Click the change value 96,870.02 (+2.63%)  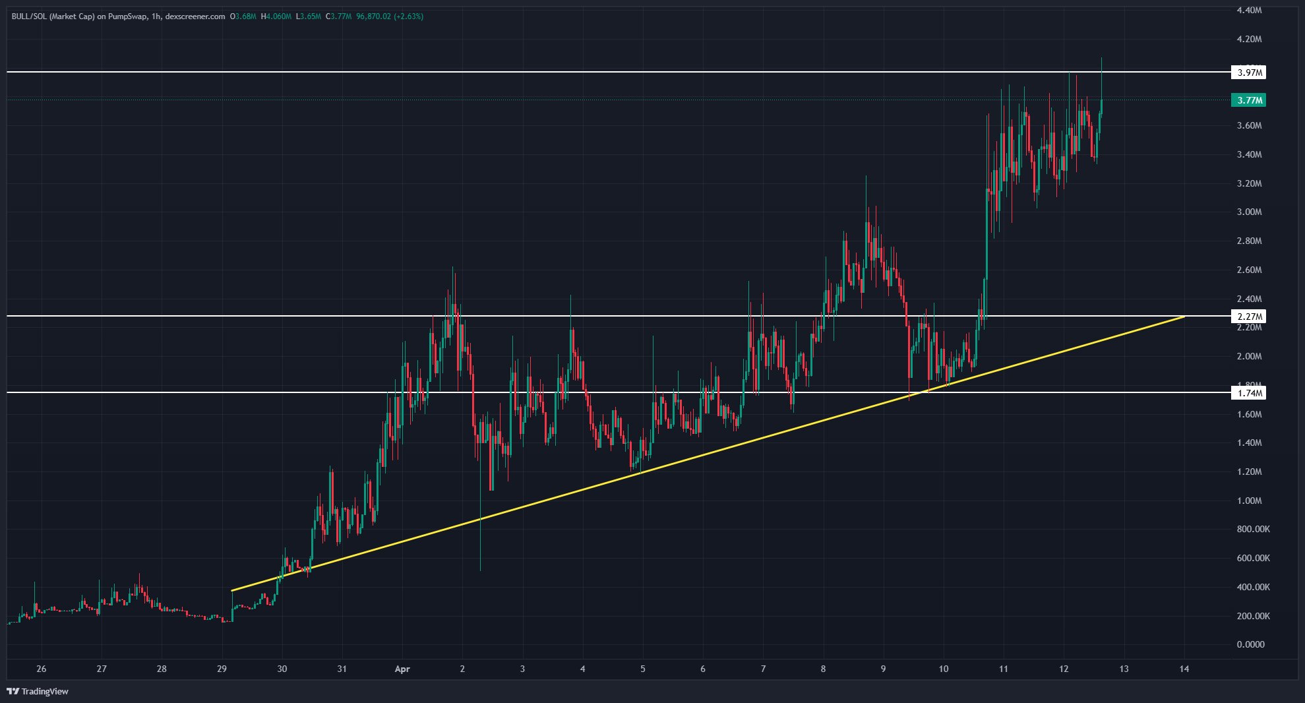click(x=390, y=16)
